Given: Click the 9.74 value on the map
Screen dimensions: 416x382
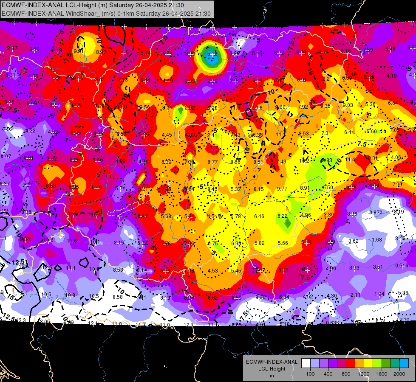Looking at the screenshot, I should coord(323,52).
